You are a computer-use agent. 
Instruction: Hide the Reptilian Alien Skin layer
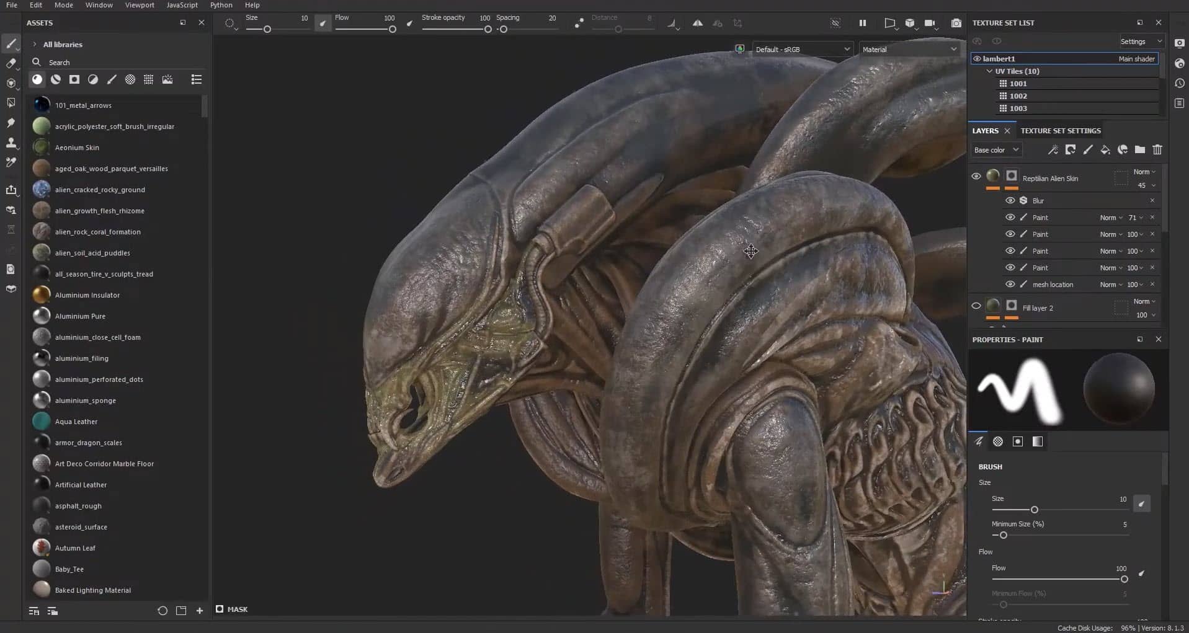point(976,177)
